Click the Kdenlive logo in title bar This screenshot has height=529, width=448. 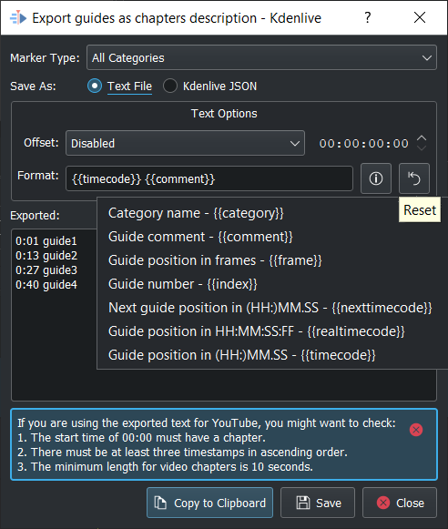(x=18, y=17)
